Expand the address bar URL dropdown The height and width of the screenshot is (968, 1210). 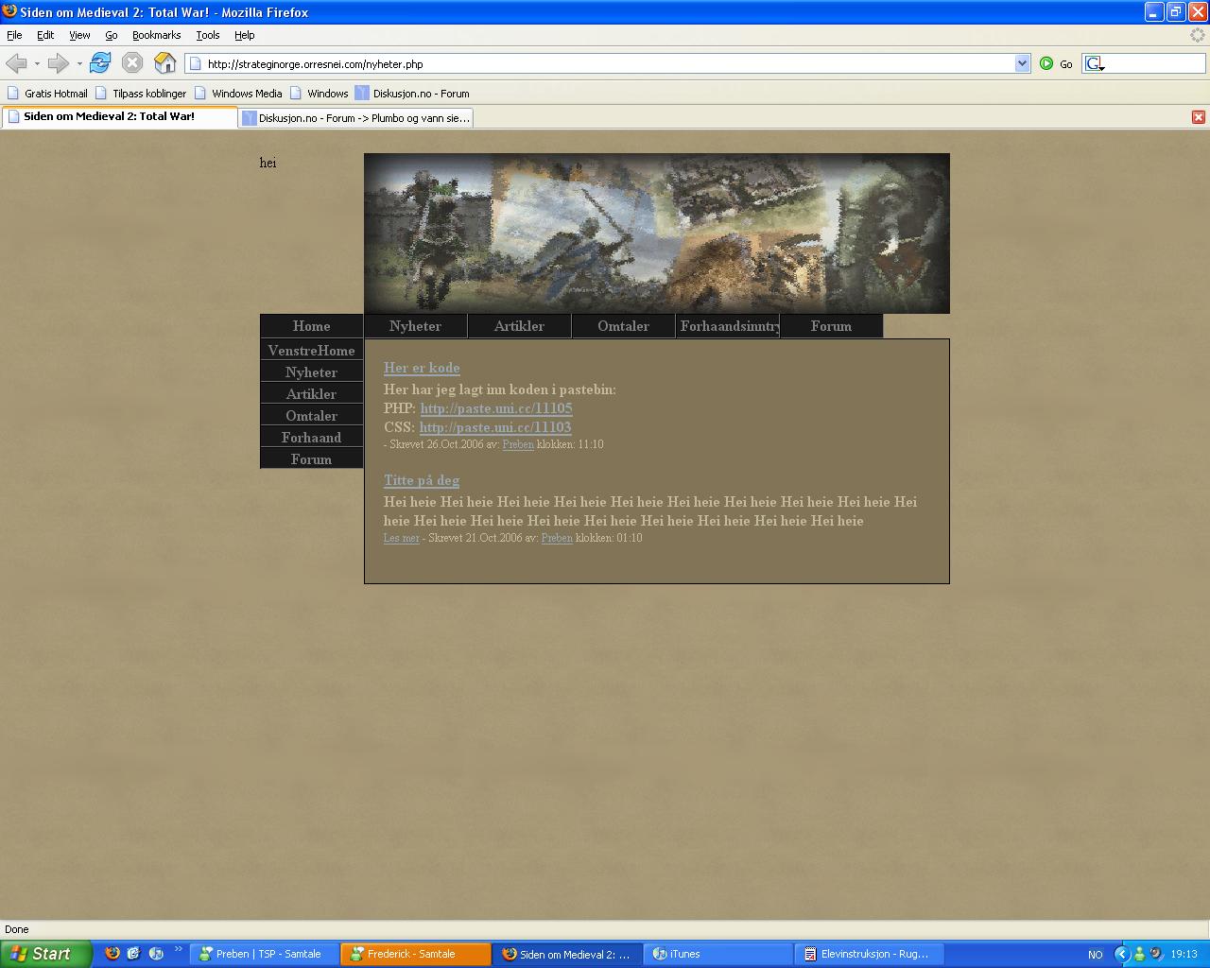pyautogui.click(x=1022, y=63)
